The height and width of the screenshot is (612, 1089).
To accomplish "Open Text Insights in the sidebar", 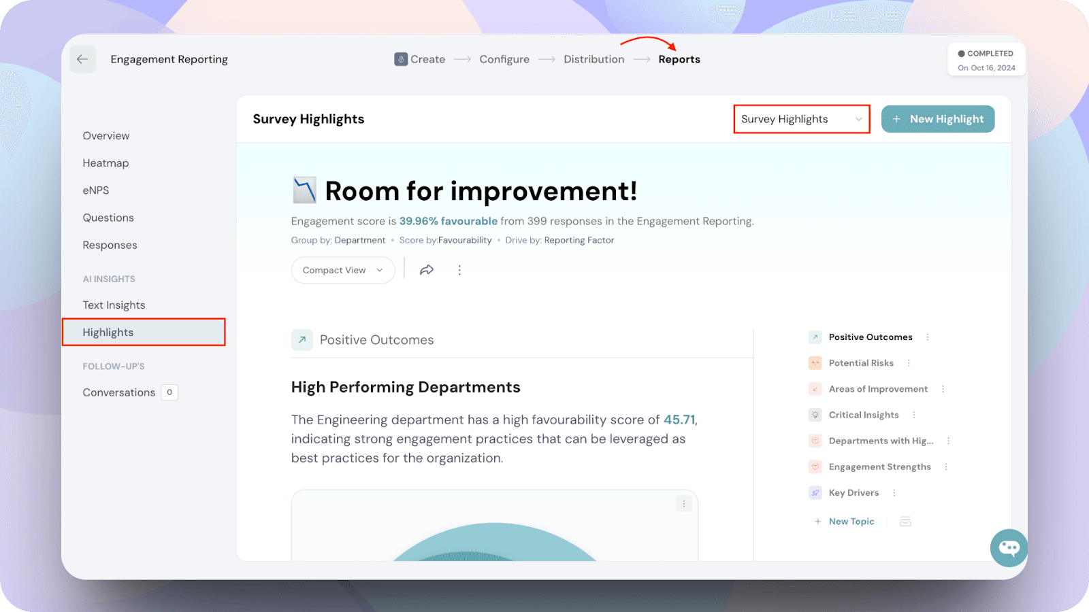I will [114, 305].
